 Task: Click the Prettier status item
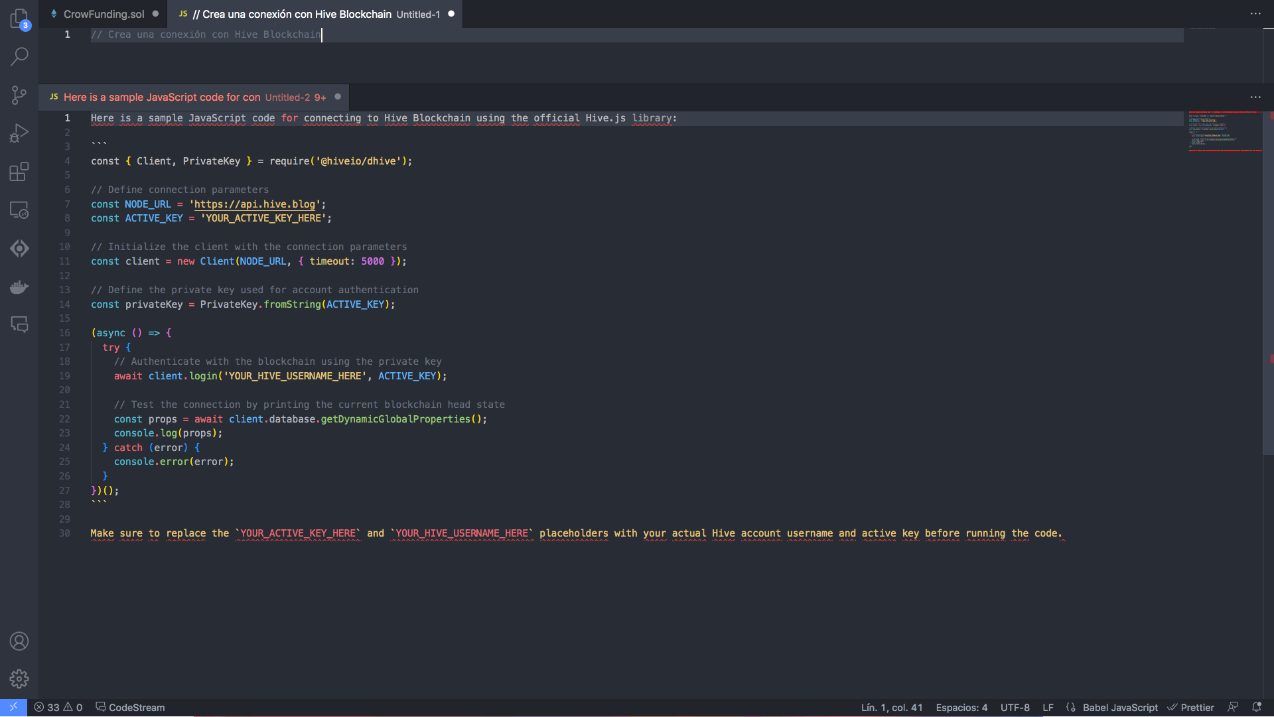click(x=1191, y=708)
